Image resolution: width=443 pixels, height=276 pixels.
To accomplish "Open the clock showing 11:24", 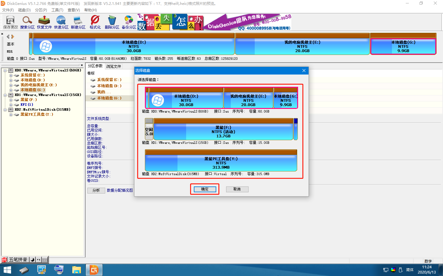I will point(427,270).
